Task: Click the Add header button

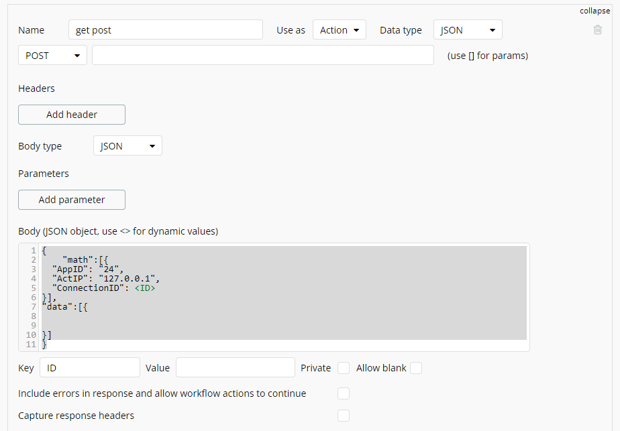Action: (71, 115)
